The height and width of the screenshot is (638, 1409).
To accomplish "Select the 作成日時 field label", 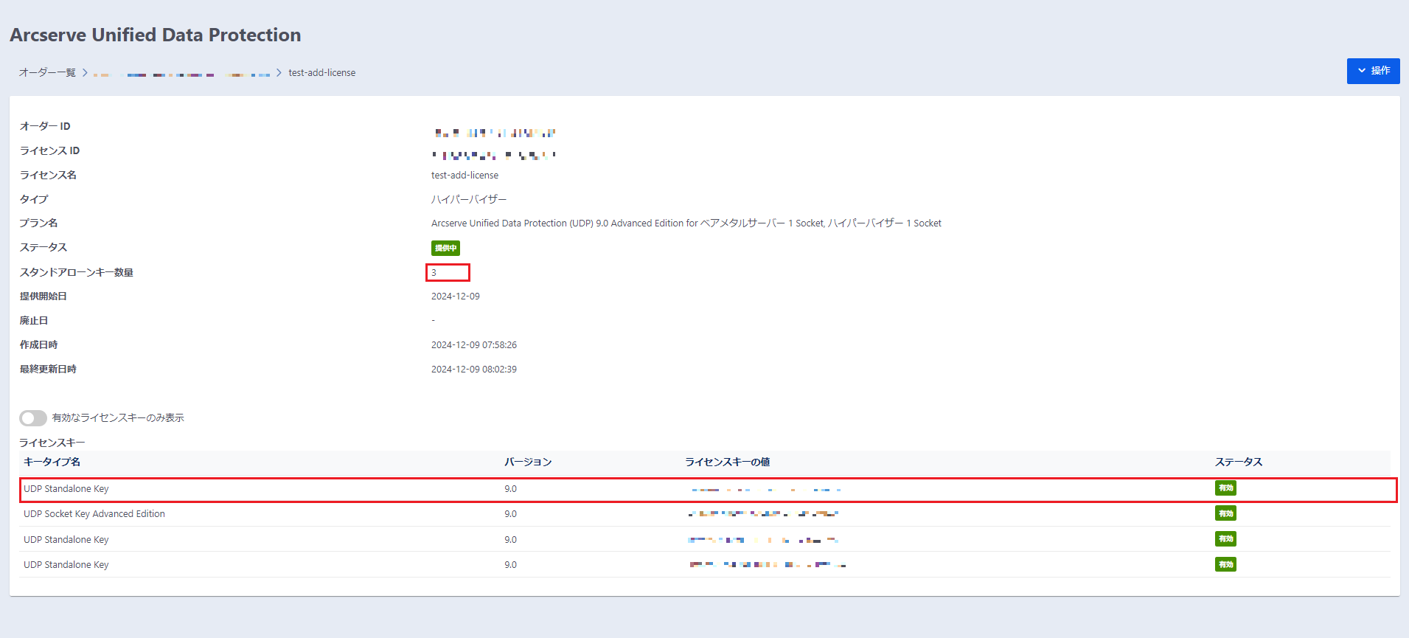I will 38,344.
